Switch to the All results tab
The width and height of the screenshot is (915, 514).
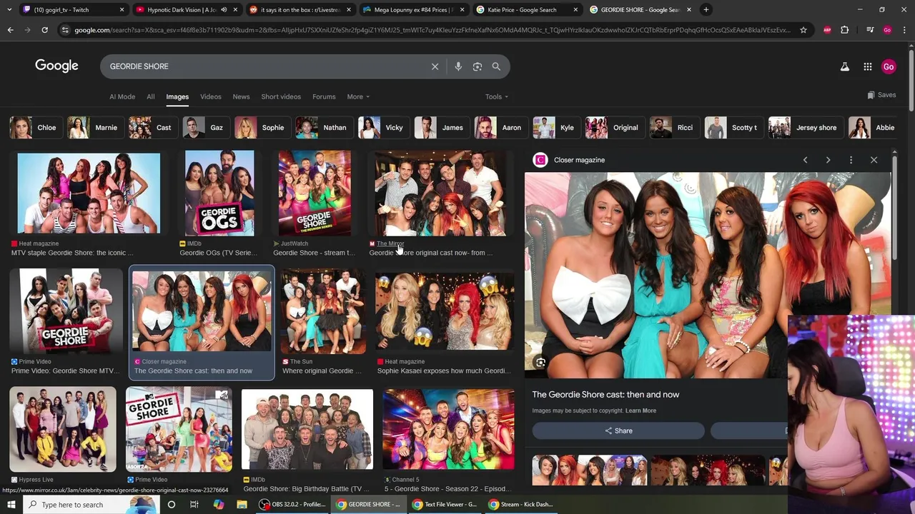(151, 96)
